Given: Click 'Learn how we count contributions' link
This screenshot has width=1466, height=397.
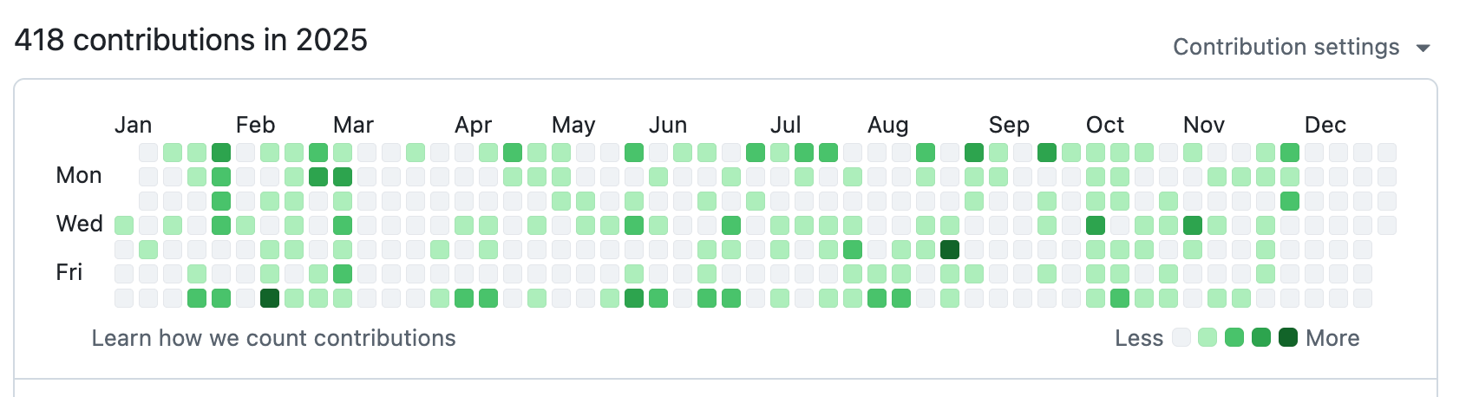Looking at the screenshot, I should (x=273, y=338).
